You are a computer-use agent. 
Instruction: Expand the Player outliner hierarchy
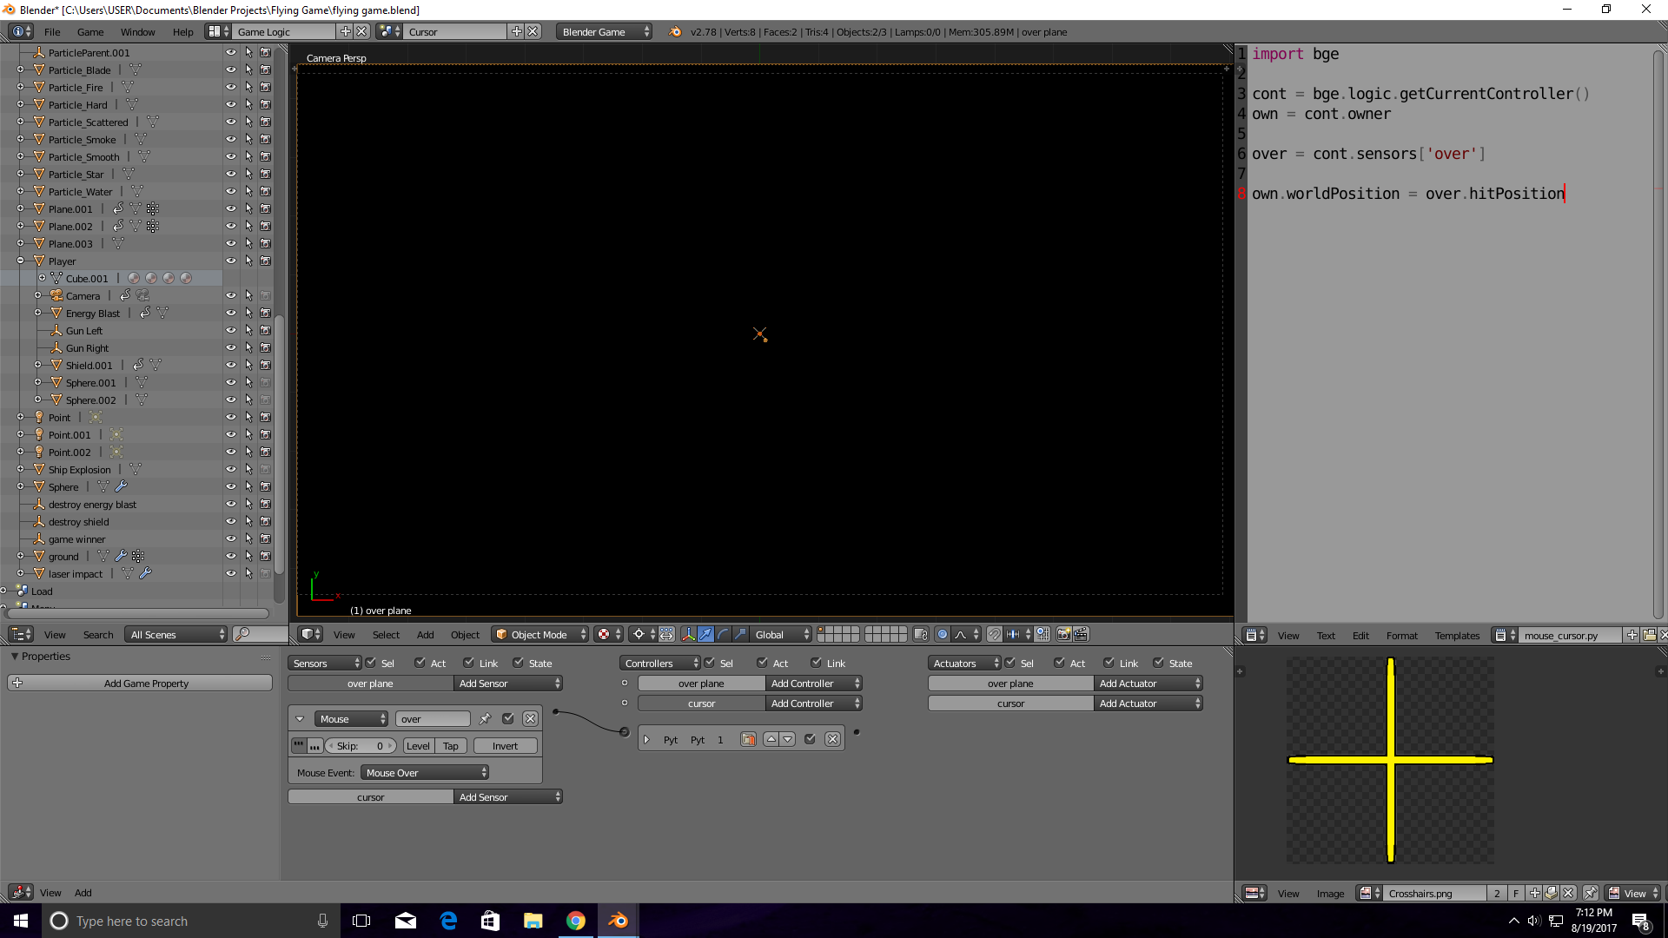coord(19,261)
